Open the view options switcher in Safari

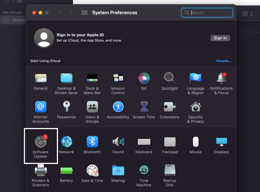[x=248, y=14]
